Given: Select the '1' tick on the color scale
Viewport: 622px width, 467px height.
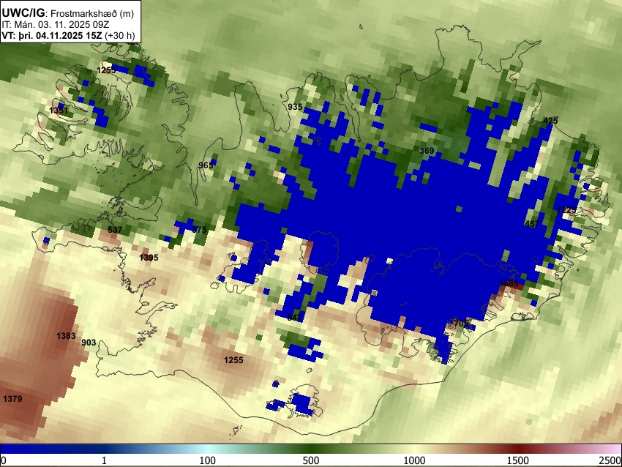Looking at the screenshot, I should point(104,460).
